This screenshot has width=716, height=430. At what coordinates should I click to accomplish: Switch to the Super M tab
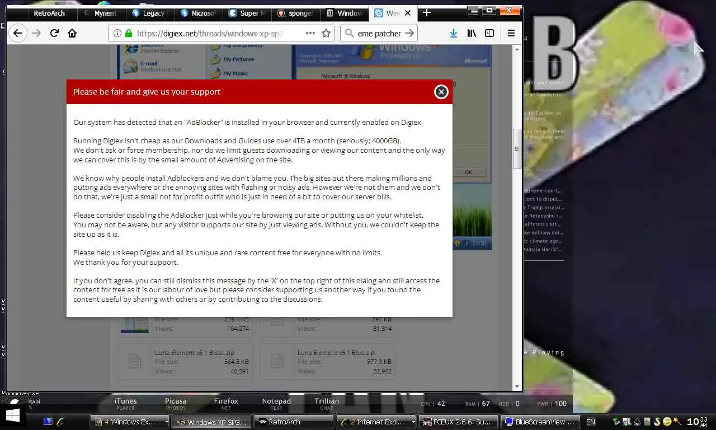click(x=247, y=13)
